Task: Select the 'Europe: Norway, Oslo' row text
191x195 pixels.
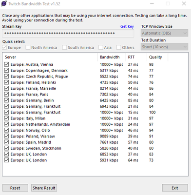Action: tap(30, 130)
